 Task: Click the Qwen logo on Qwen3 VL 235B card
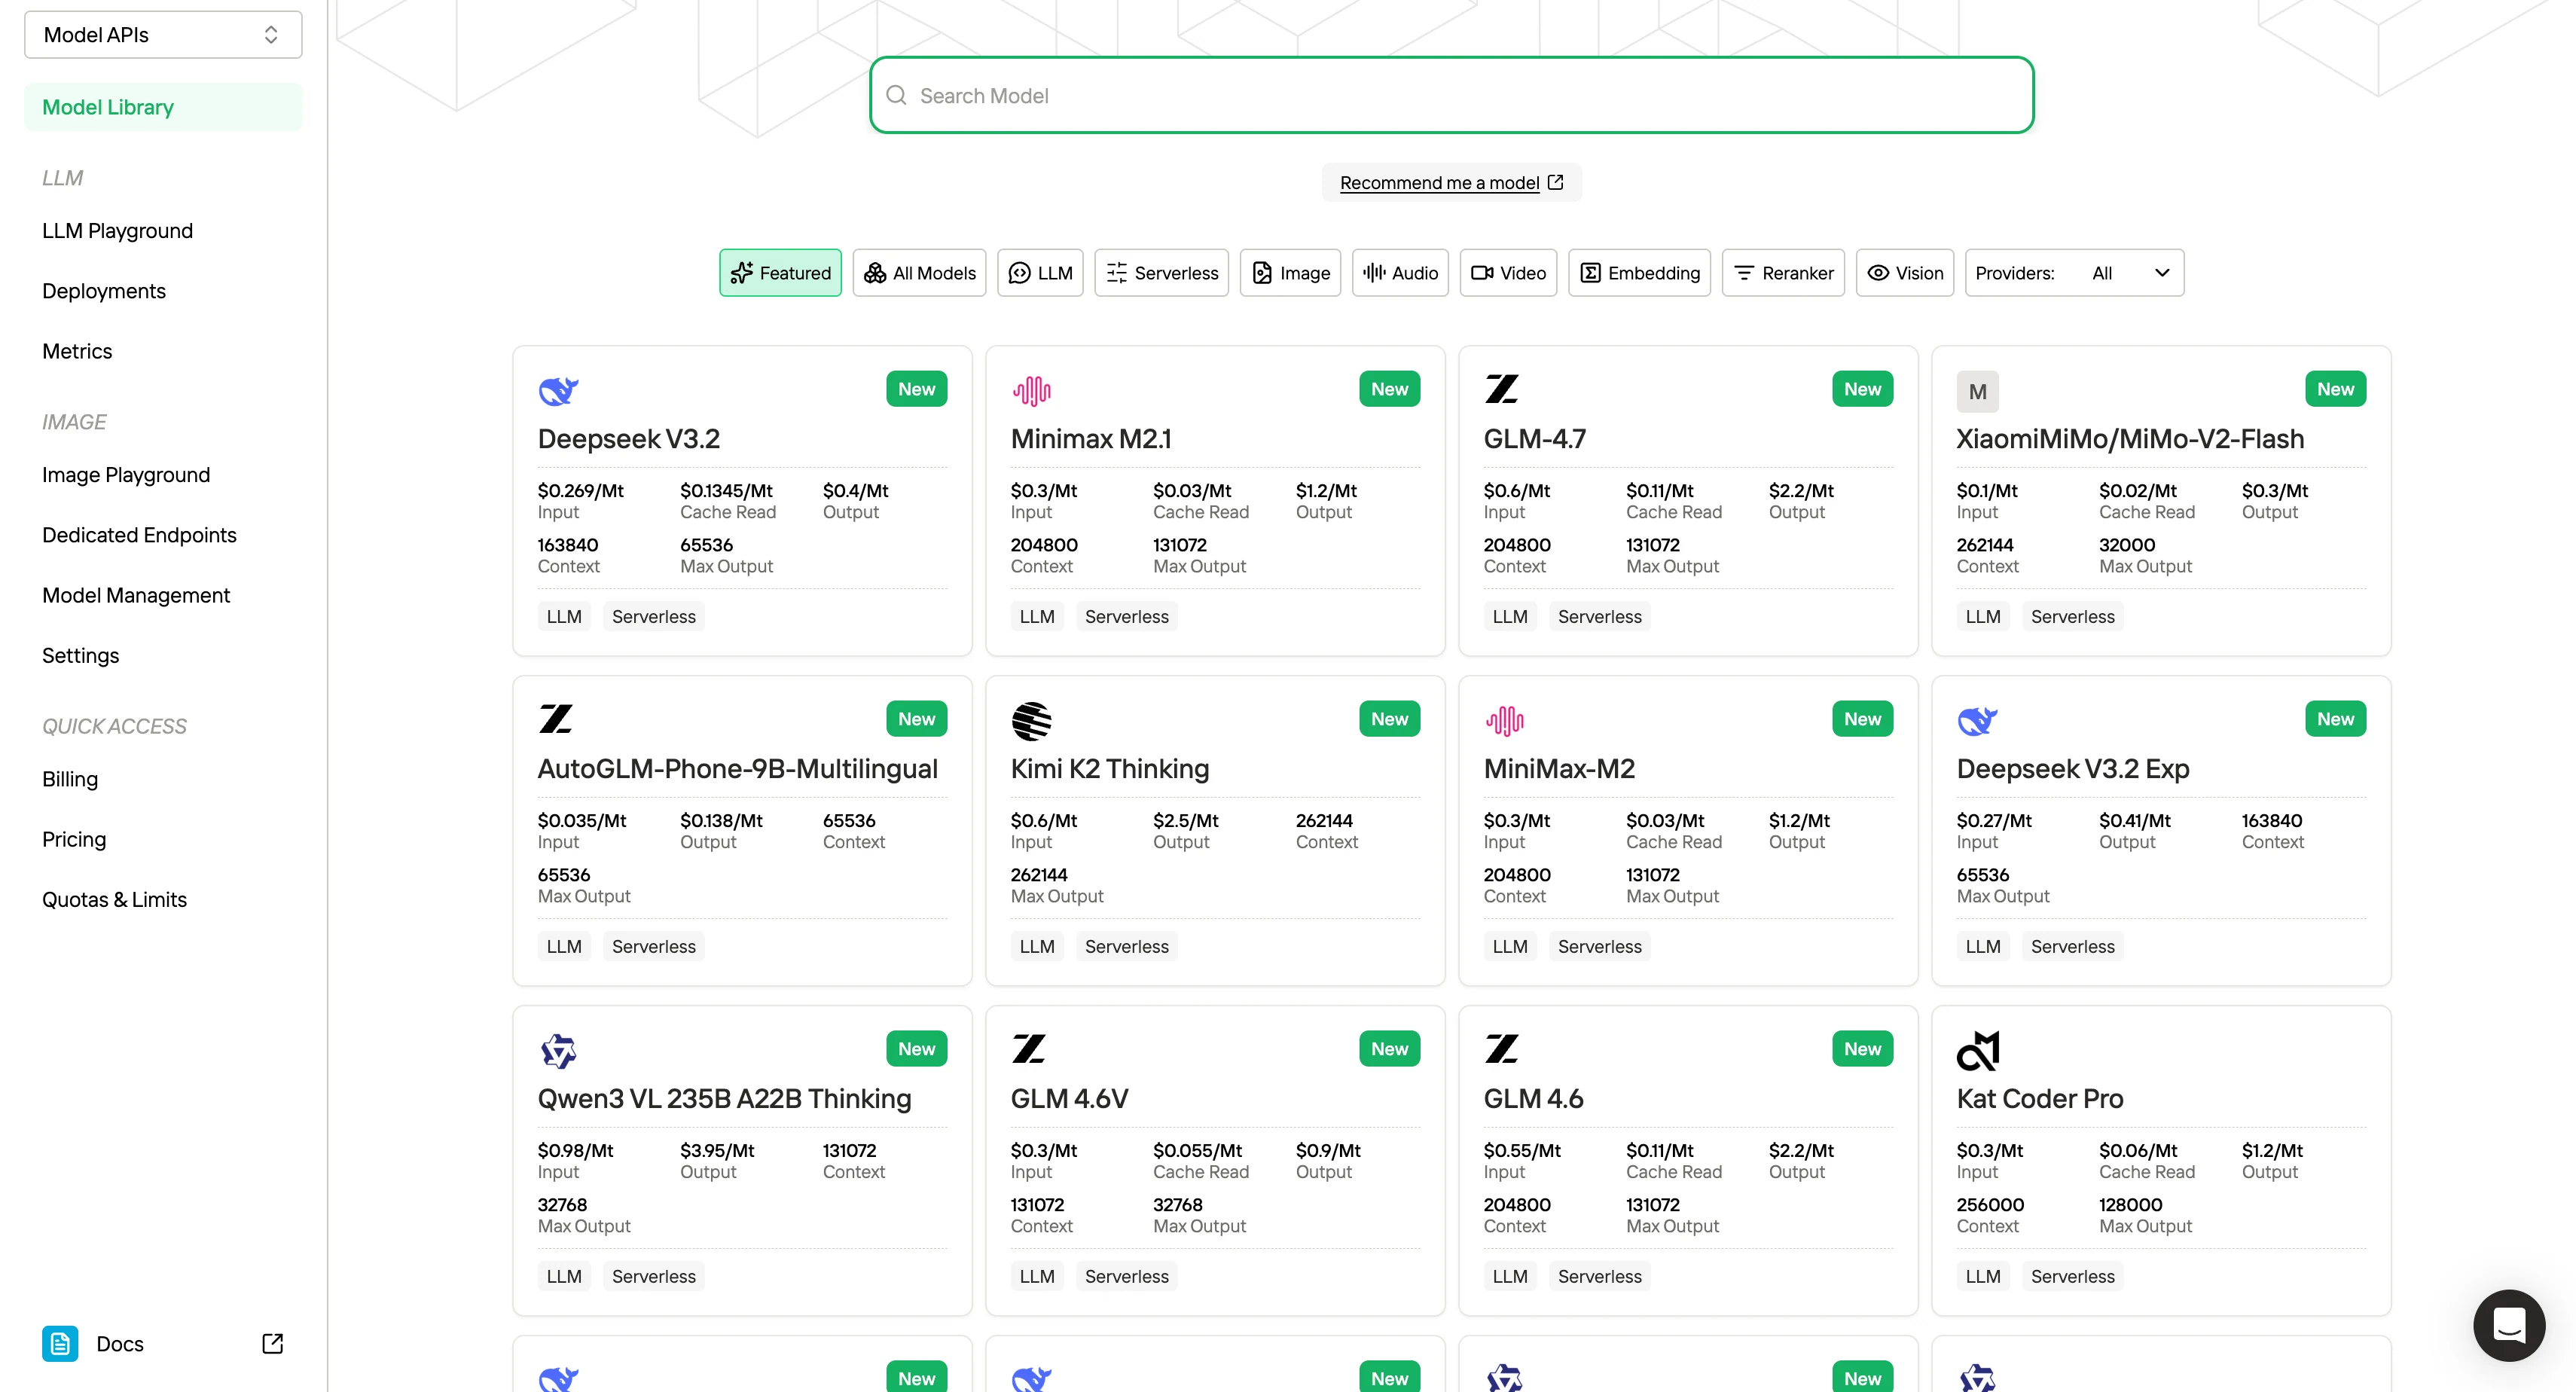click(x=559, y=1051)
